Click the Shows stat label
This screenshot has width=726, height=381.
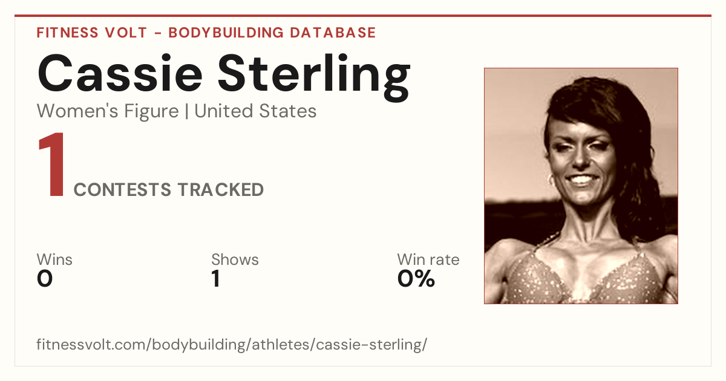tap(235, 259)
